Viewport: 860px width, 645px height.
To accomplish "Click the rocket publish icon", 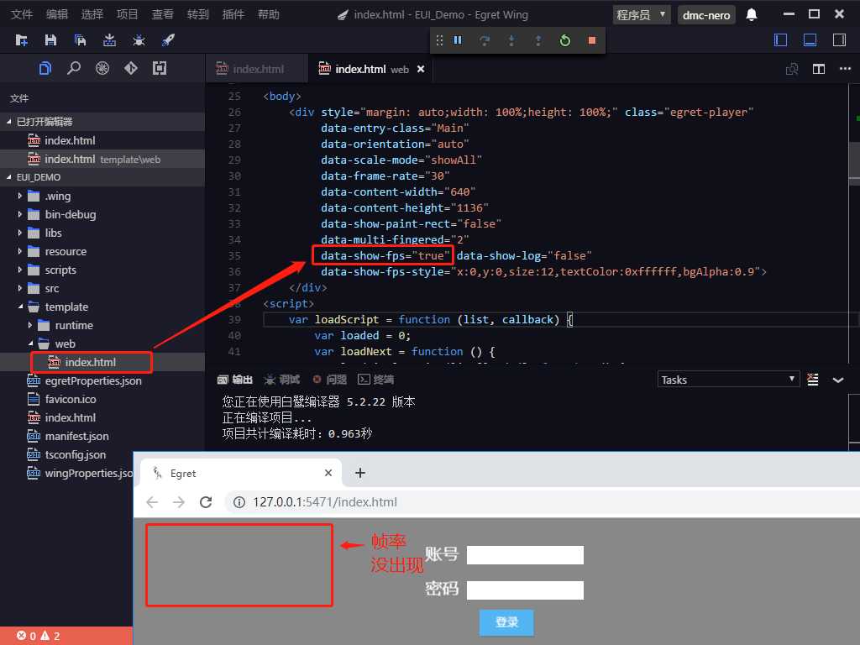I will [168, 40].
